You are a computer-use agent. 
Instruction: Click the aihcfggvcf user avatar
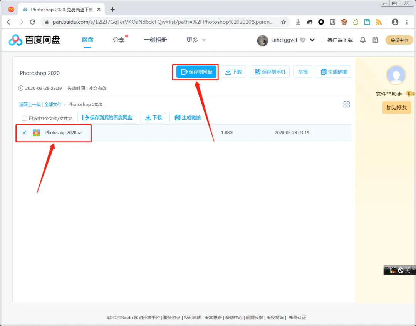click(x=262, y=40)
